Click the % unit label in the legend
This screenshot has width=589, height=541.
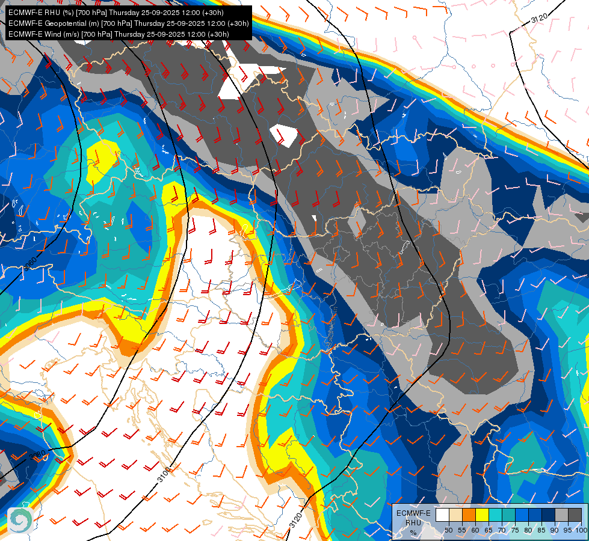pyautogui.click(x=413, y=533)
